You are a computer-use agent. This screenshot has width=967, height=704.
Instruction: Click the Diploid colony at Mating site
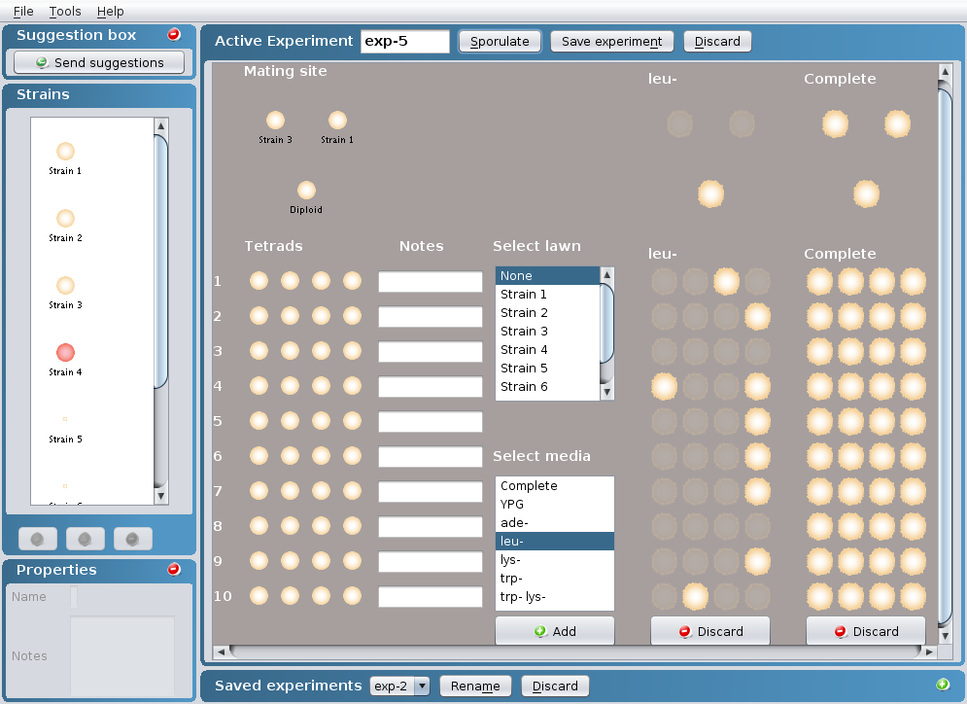coord(306,190)
